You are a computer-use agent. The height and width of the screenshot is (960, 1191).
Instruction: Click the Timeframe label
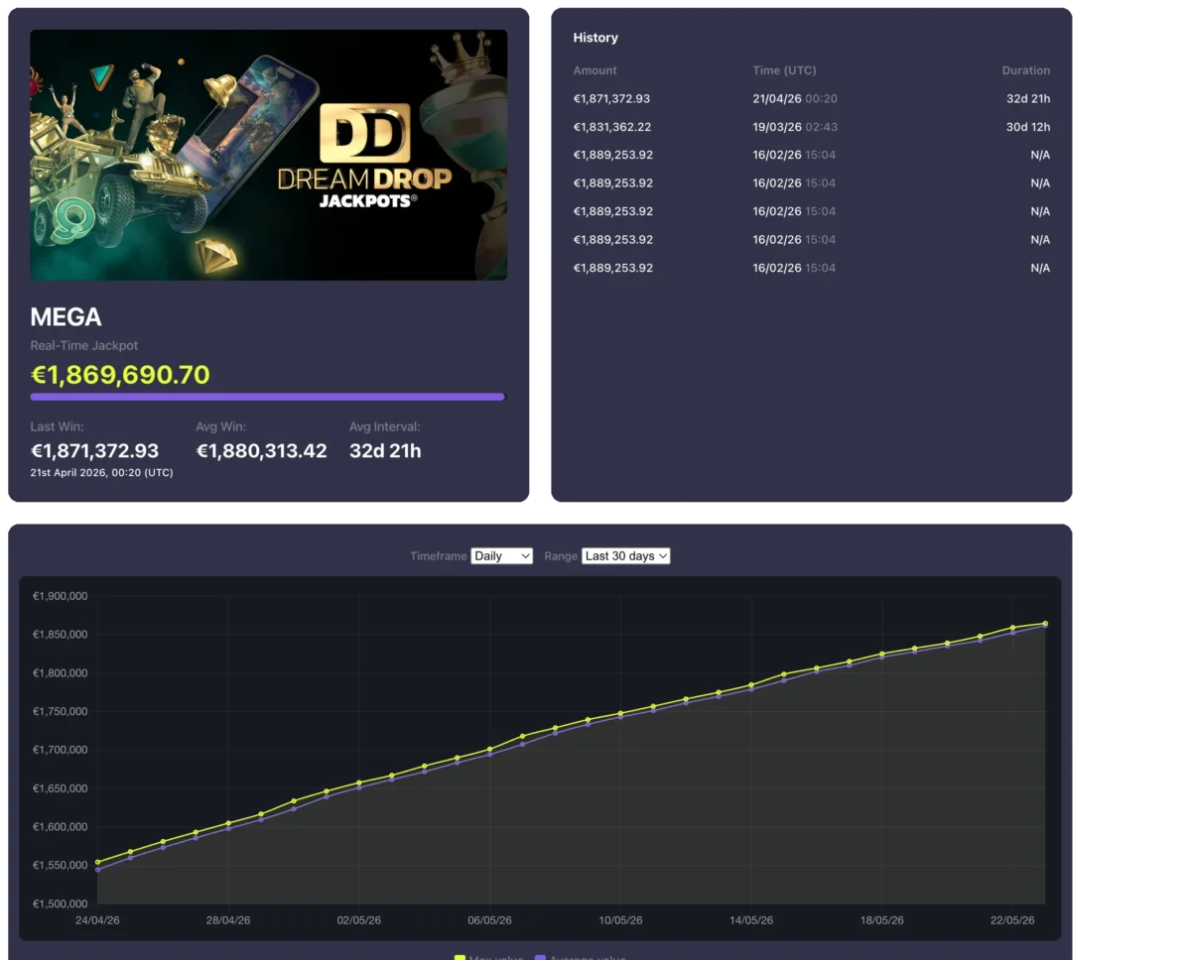(x=438, y=556)
